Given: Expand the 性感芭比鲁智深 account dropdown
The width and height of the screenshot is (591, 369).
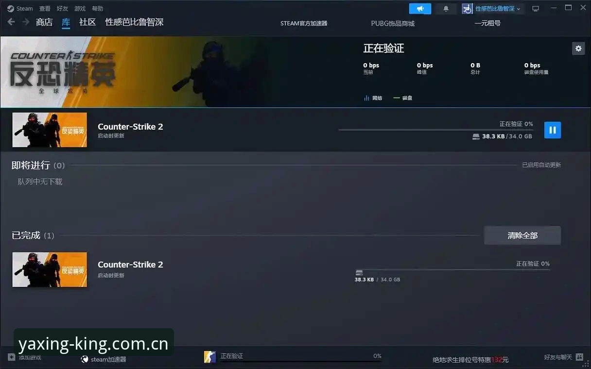Looking at the screenshot, I should tap(498, 9).
